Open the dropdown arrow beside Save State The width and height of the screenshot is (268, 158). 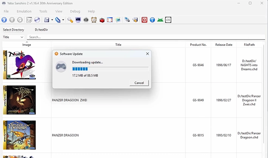(x=52, y=20)
